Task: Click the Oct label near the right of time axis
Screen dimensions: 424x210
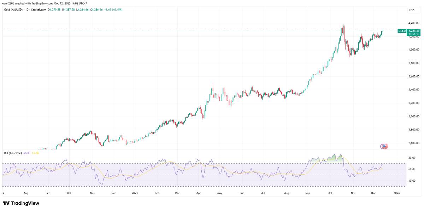Action: [x=330, y=193]
